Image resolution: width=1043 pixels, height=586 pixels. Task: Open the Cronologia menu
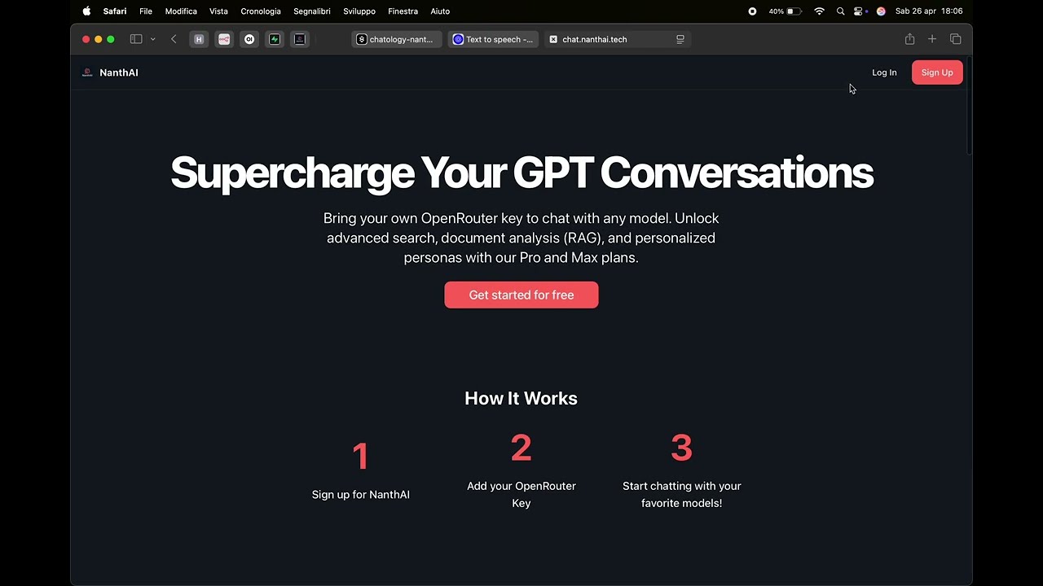coord(261,11)
